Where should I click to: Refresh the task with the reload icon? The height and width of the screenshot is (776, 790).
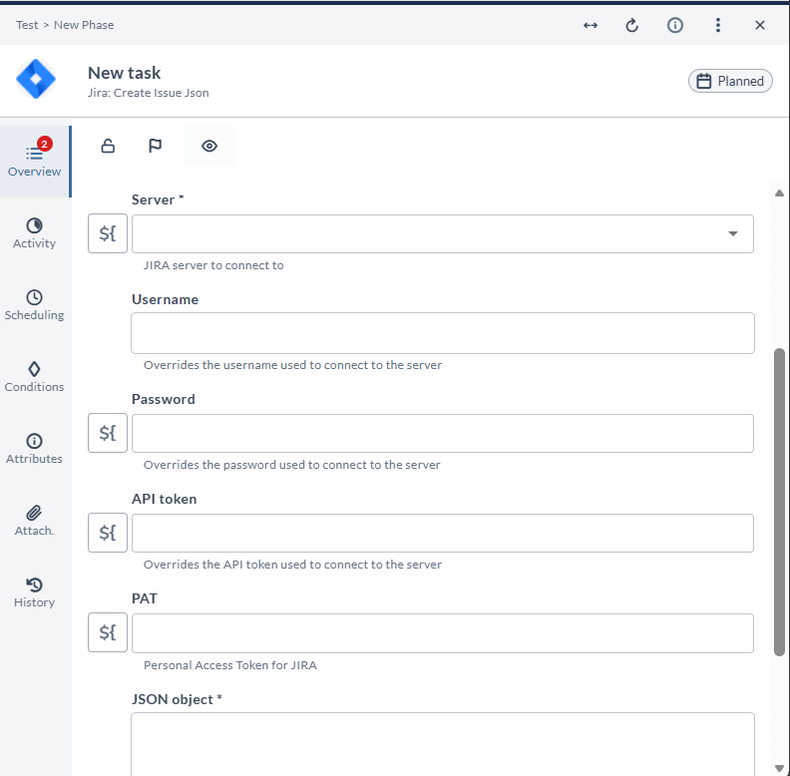632,25
